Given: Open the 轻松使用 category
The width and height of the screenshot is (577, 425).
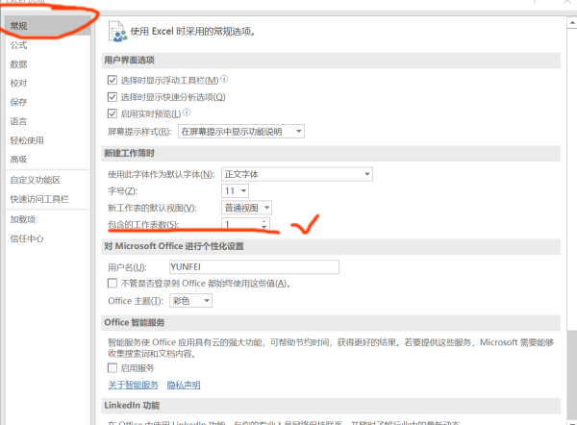Looking at the screenshot, I should pos(27,140).
